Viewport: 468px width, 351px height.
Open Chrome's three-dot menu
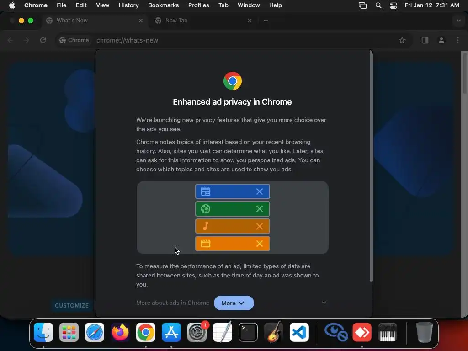[x=458, y=40]
